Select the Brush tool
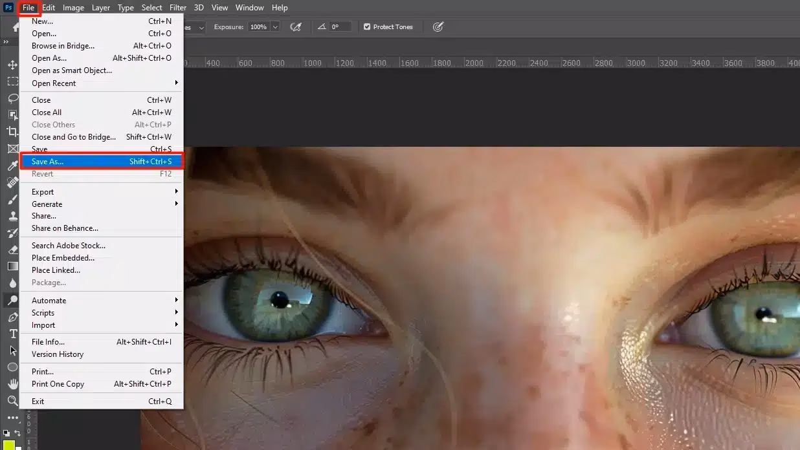Image resolution: width=800 pixels, height=450 pixels. click(x=12, y=199)
